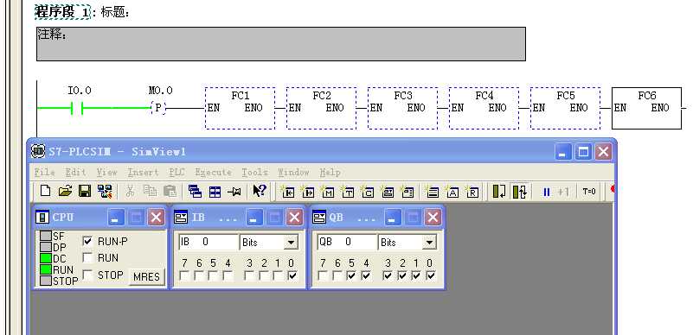Select the FC5 block in ladder
The image size is (693, 335).
click(x=565, y=109)
